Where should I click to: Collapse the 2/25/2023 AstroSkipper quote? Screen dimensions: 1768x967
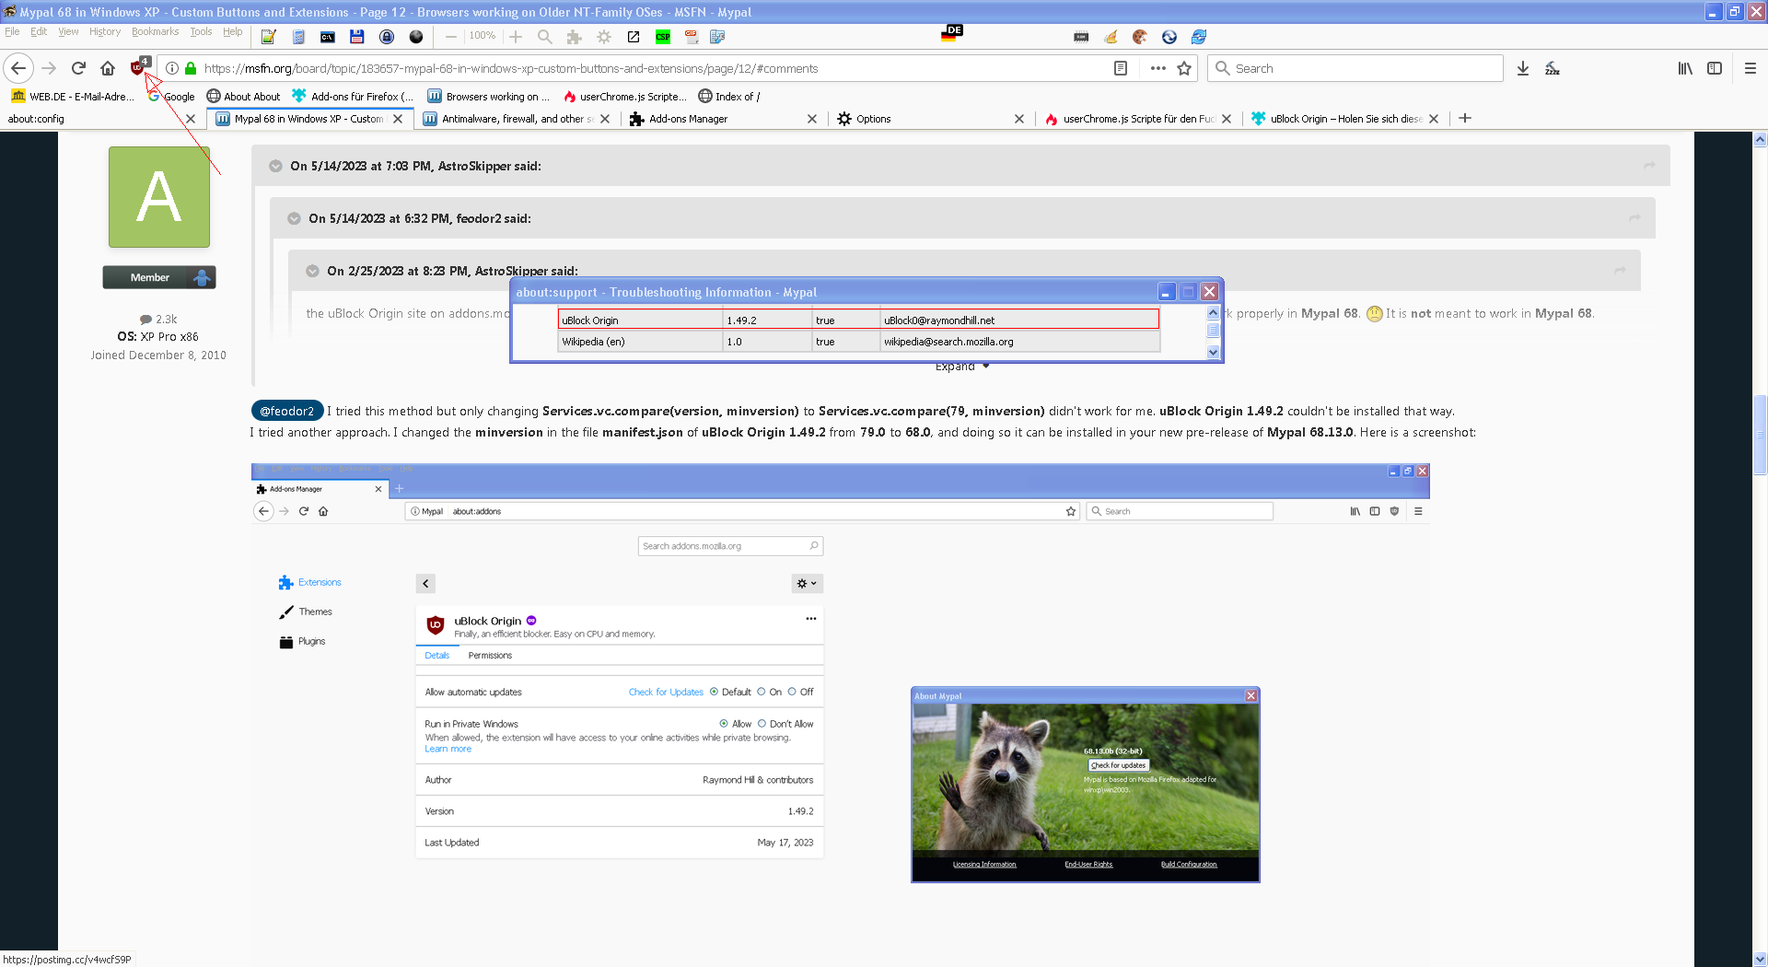click(312, 271)
